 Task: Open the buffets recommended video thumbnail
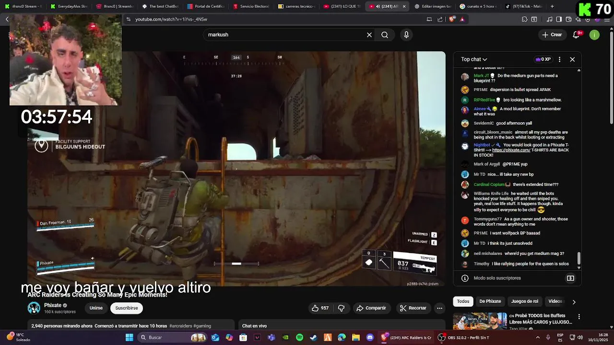coord(480,321)
